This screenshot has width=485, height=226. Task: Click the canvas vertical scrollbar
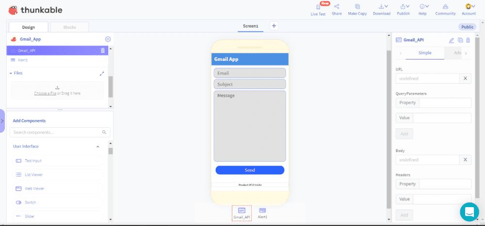click(x=389, y=130)
